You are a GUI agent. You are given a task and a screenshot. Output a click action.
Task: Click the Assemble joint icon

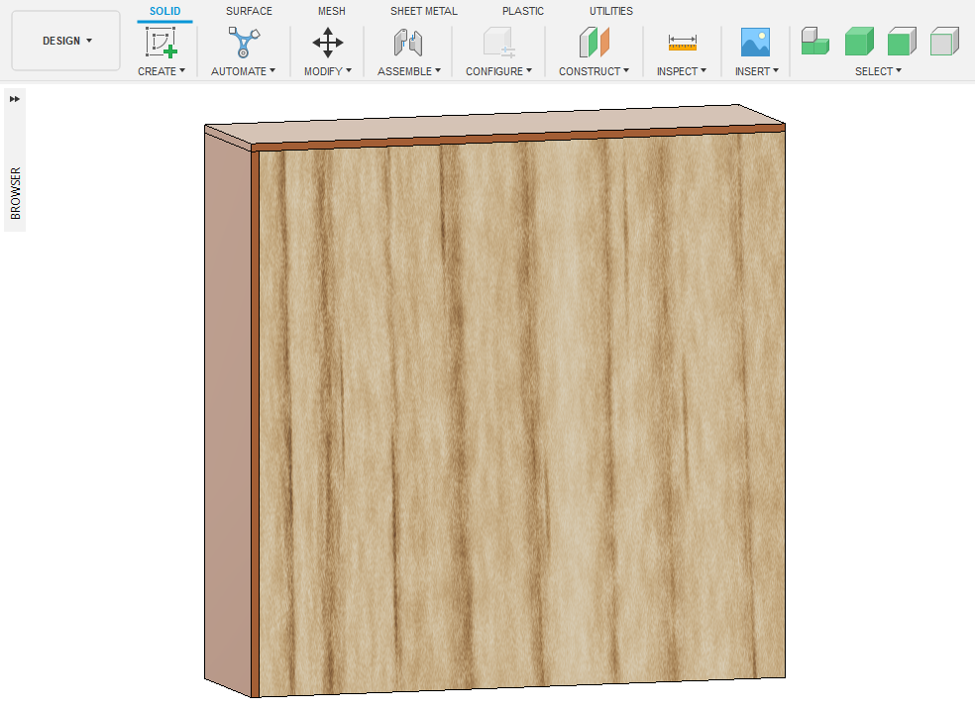click(x=408, y=43)
